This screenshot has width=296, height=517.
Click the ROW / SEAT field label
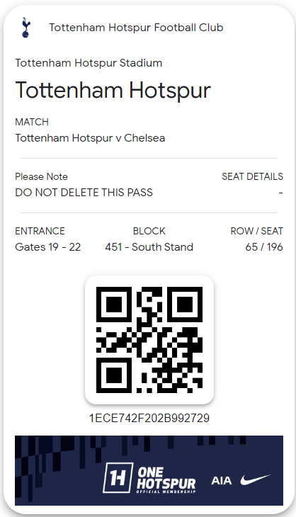coord(256,231)
